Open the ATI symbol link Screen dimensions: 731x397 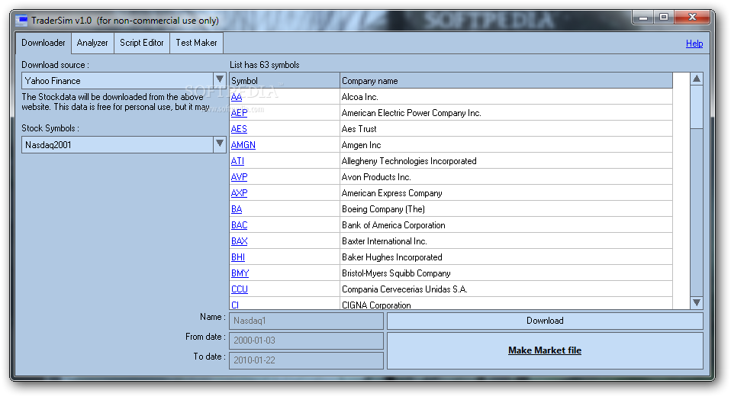[x=238, y=161]
